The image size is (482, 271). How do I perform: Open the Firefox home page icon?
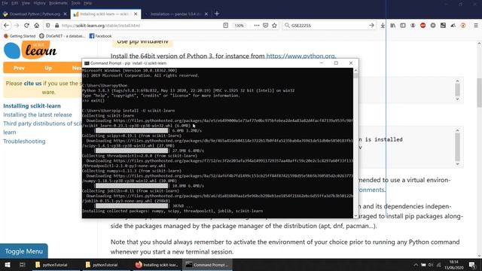(x=37, y=26)
